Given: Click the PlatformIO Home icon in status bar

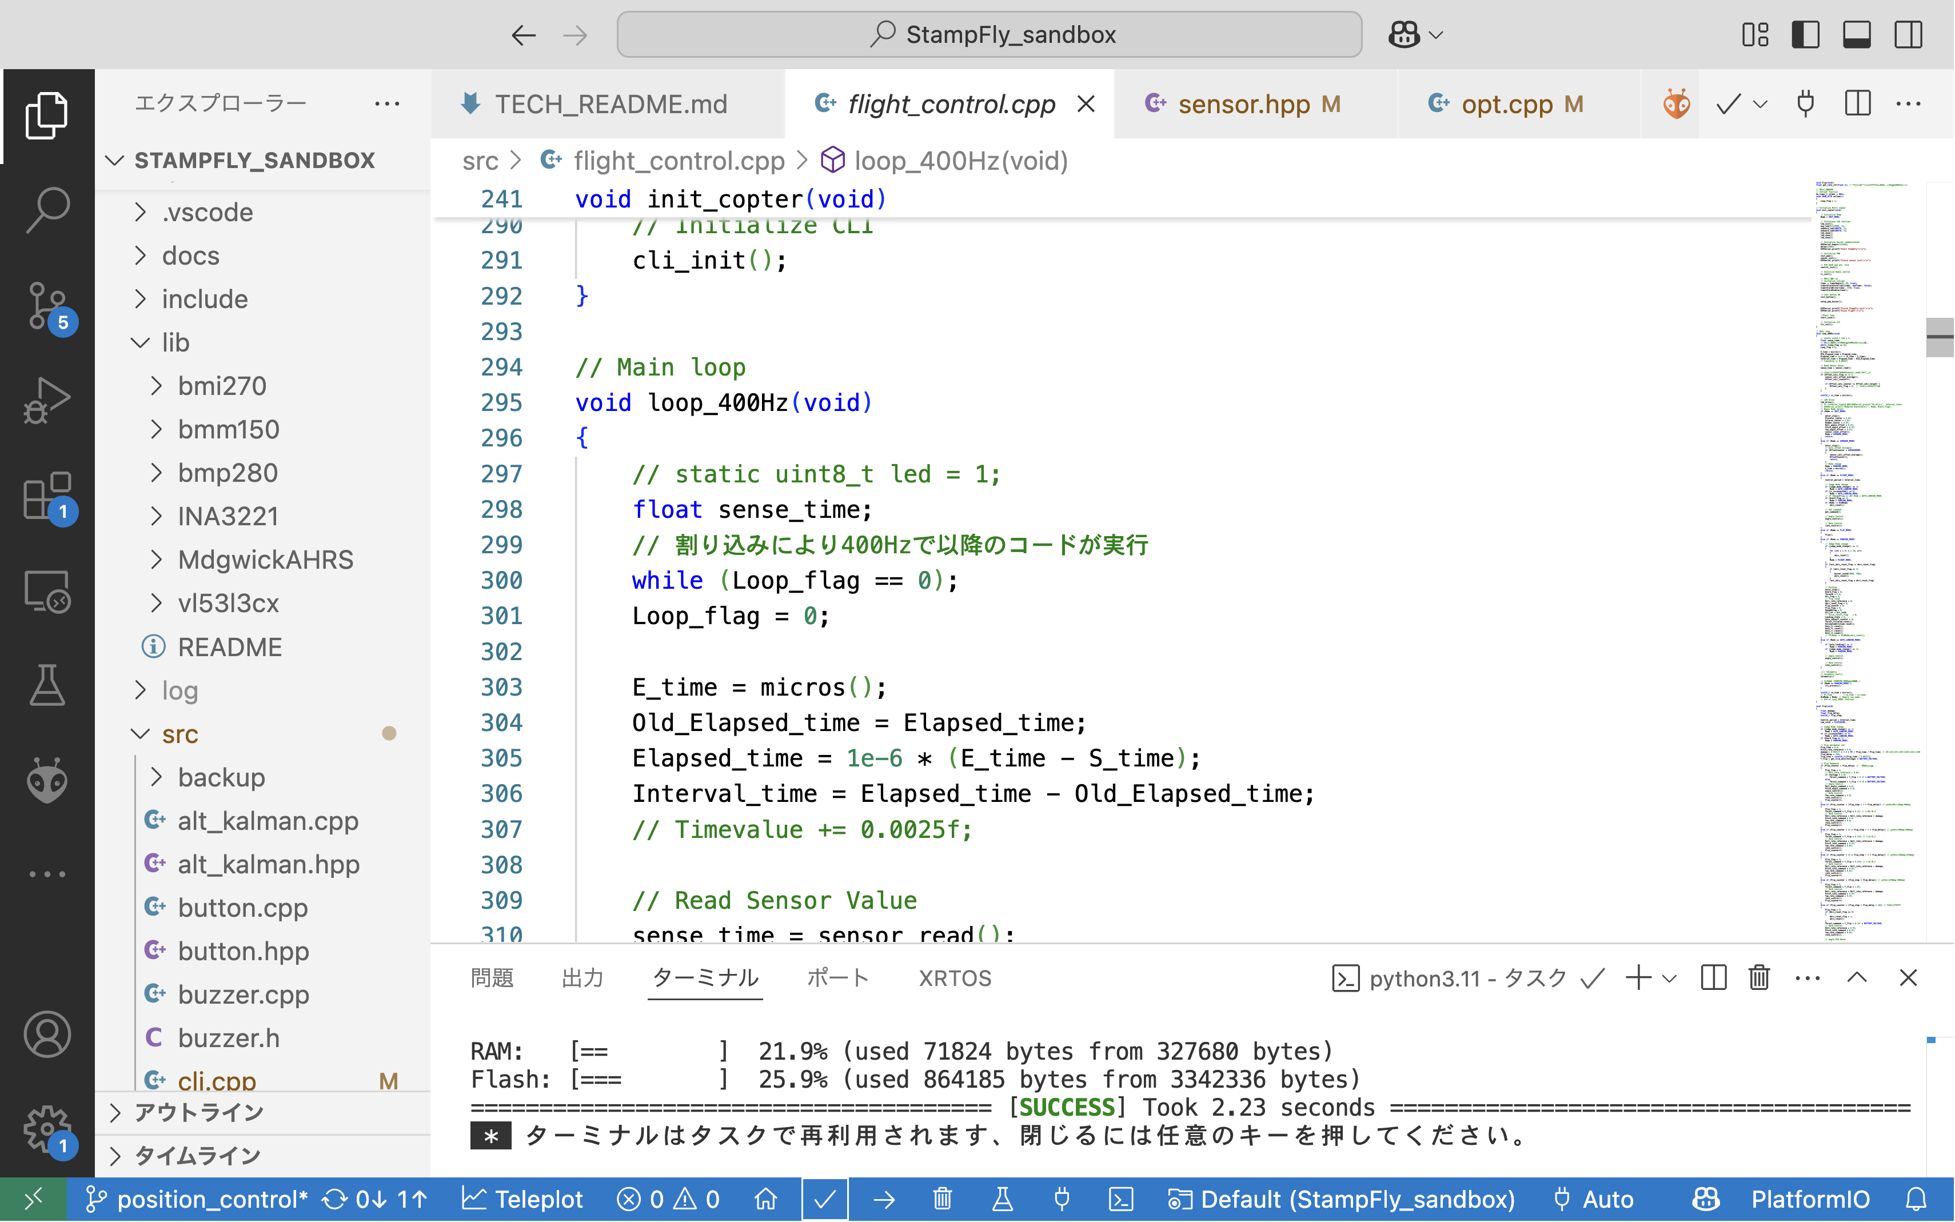Looking at the screenshot, I should (765, 1199).
